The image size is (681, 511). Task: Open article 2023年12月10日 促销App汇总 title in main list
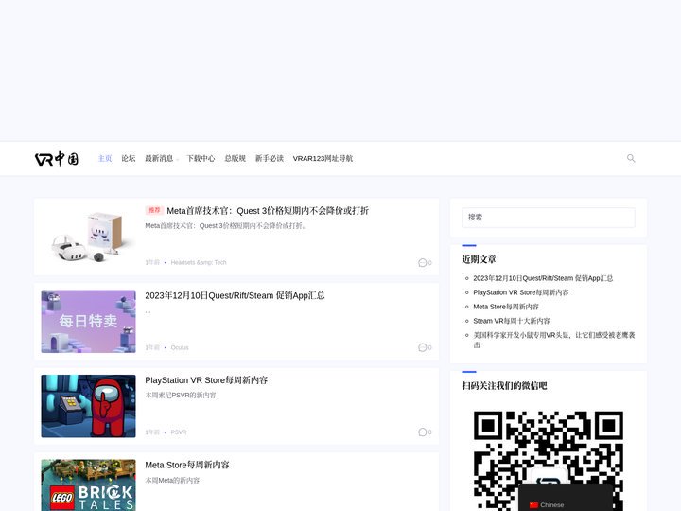[235, 295]
